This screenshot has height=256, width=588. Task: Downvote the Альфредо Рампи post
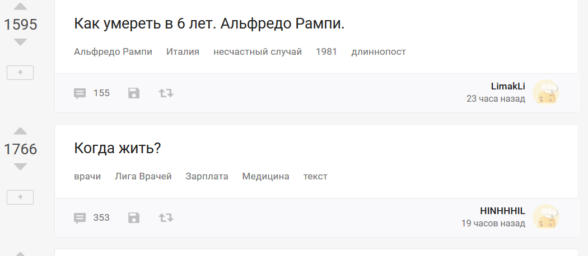click(x=20, y=42)
